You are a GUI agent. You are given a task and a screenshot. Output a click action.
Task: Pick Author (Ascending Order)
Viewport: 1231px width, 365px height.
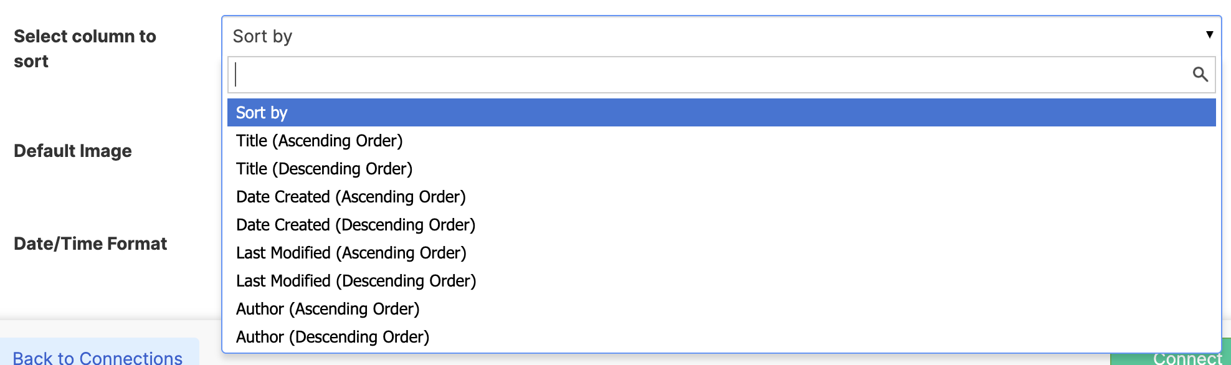[x=328, y=308]
